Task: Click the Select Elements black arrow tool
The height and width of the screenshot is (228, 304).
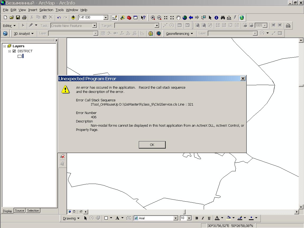Action: (210, 18)
